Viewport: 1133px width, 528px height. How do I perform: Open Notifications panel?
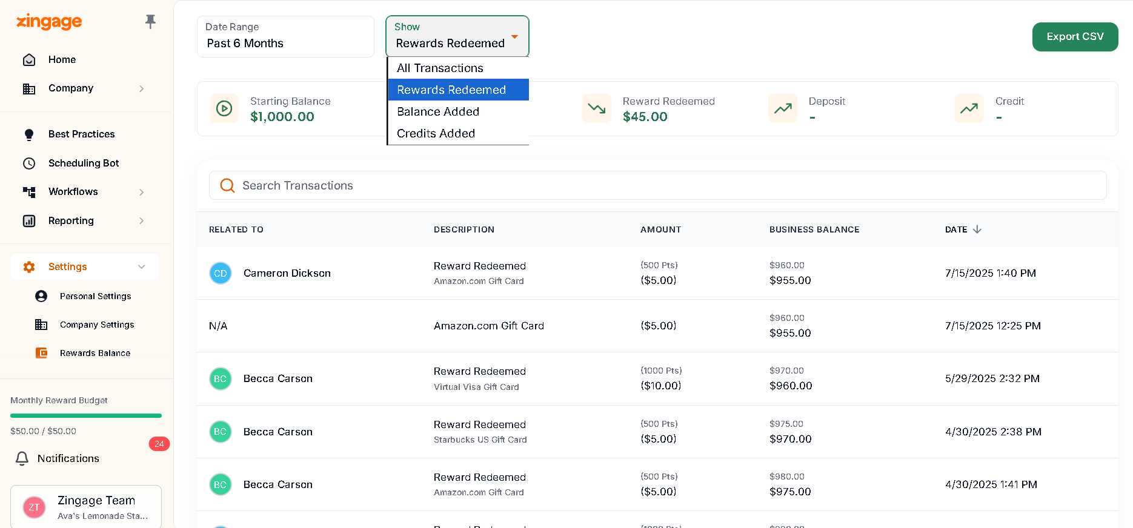coord(68,458)
